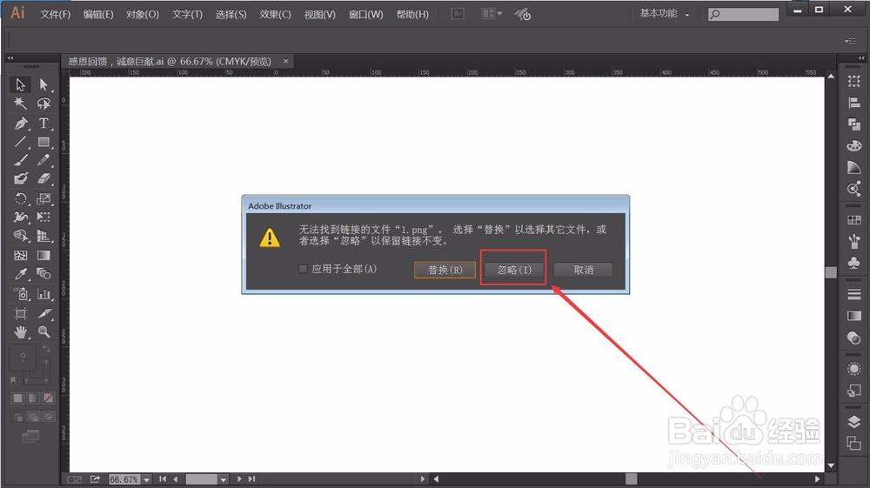The image size is (870, 488).
Task: Select the Type tool
Action: coord(43,124)
